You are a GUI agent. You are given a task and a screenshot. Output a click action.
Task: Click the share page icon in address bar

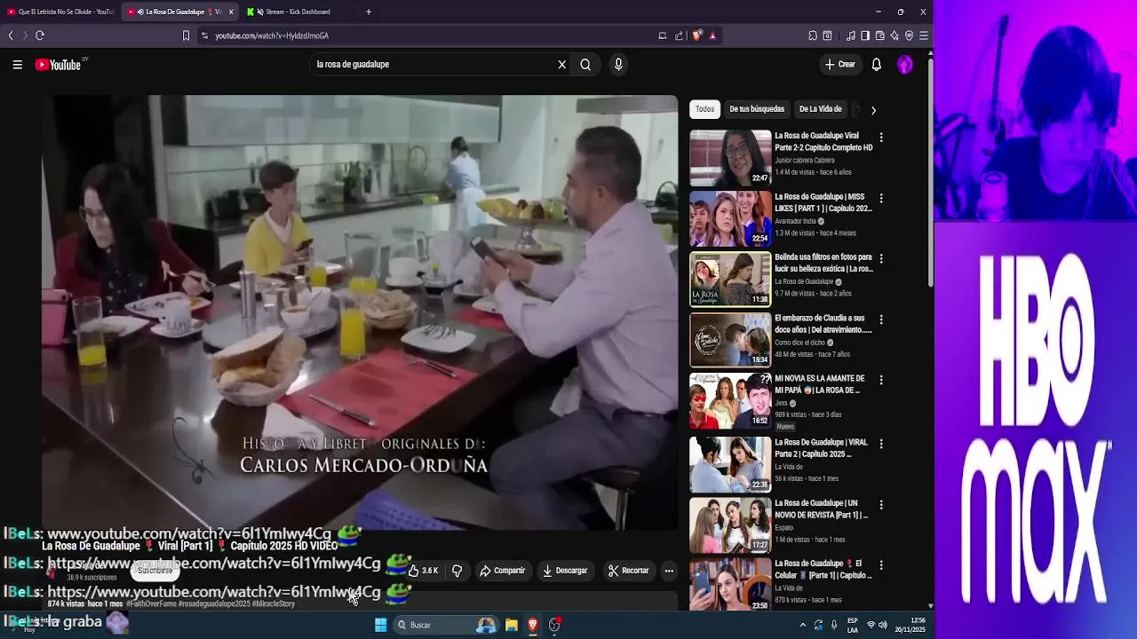coord(679,35)
